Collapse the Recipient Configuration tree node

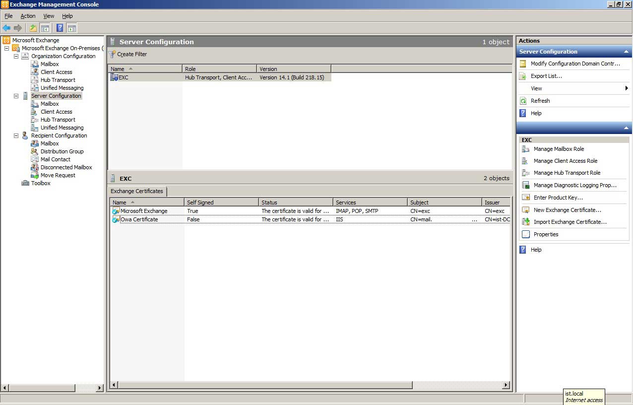(16, 135)
